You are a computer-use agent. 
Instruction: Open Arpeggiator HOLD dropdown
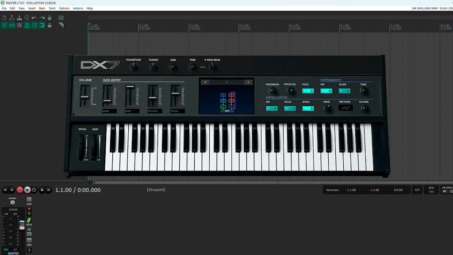click(x=290, y=108)
